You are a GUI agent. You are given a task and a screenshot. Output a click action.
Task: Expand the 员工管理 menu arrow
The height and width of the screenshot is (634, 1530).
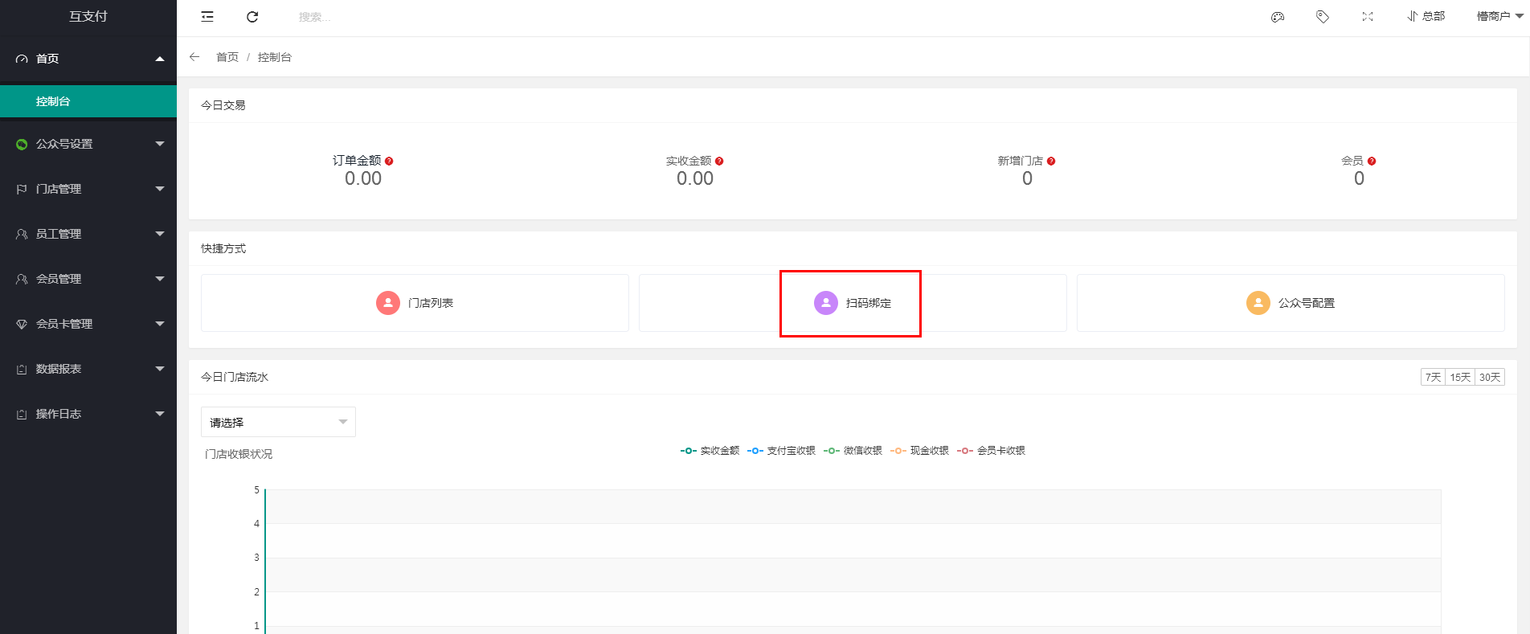pyautogui.click(x=160, y=234)
